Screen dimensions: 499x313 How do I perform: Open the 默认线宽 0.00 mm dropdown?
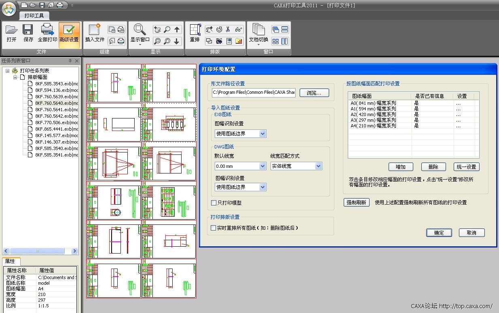(x=262, y=166)
